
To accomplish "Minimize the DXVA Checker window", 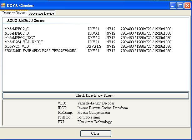I will click(173, 5).
